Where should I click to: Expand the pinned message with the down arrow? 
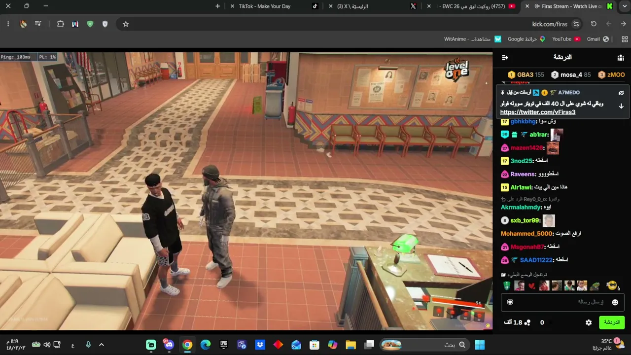[x=621, y=106]
